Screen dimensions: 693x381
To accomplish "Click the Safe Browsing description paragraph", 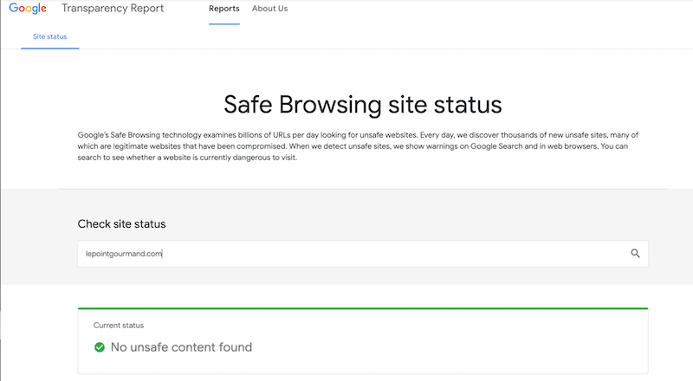I will tap(362, 146).
